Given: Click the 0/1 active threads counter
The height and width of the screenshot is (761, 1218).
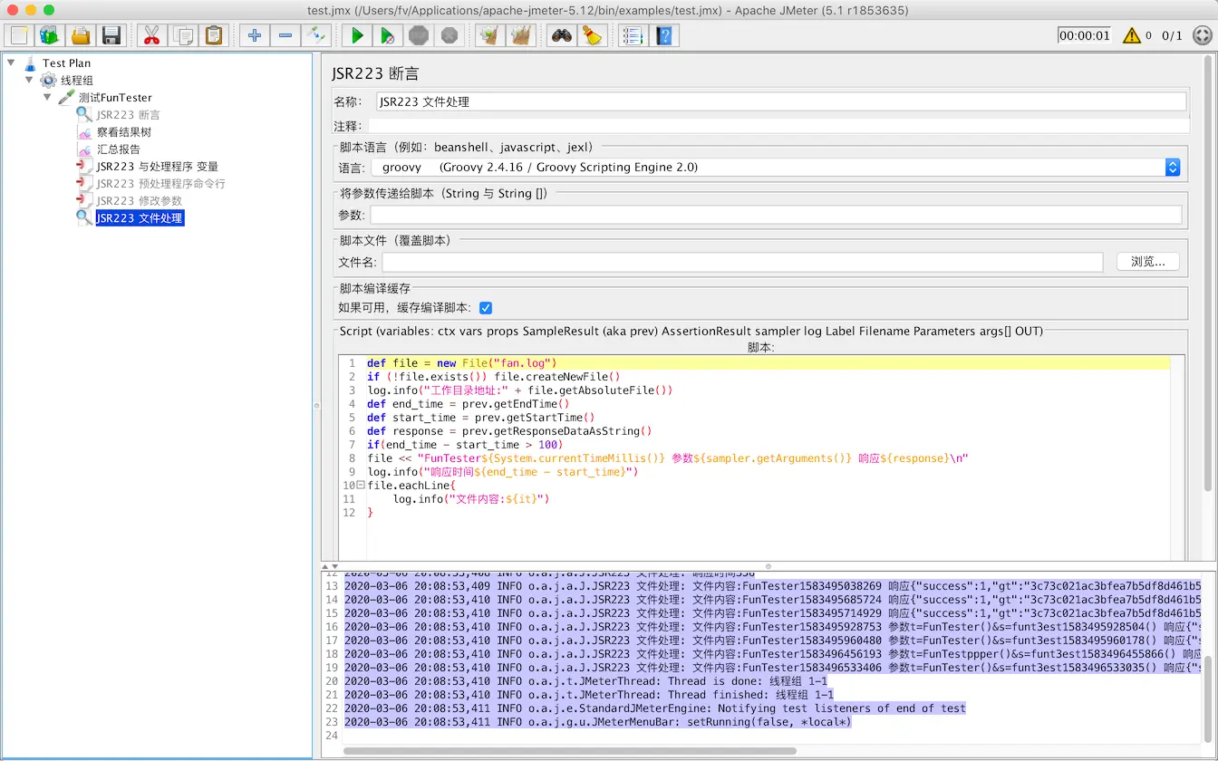Looking at the screenshot, I should coord(1172,35).
